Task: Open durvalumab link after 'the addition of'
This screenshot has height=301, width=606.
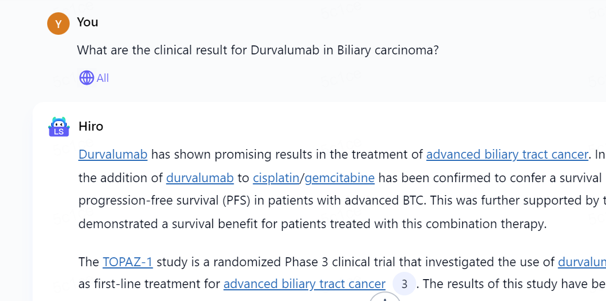Action: point(199,178)
